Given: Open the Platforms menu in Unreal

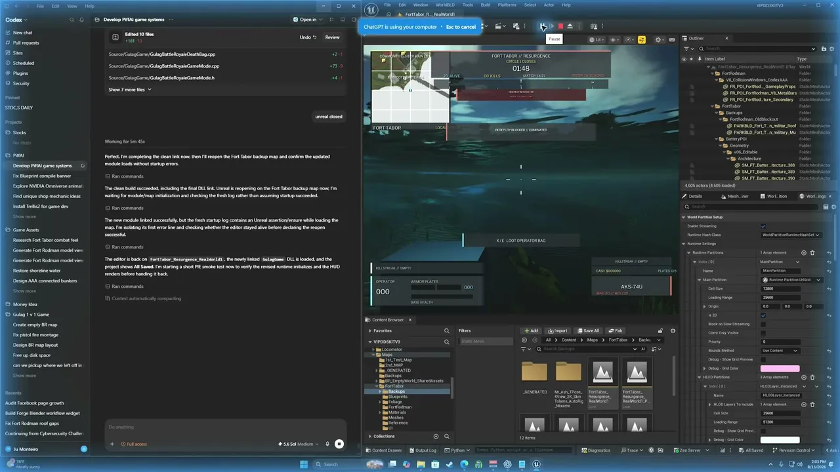Looking at the screenshot, I should pos(507,5).
